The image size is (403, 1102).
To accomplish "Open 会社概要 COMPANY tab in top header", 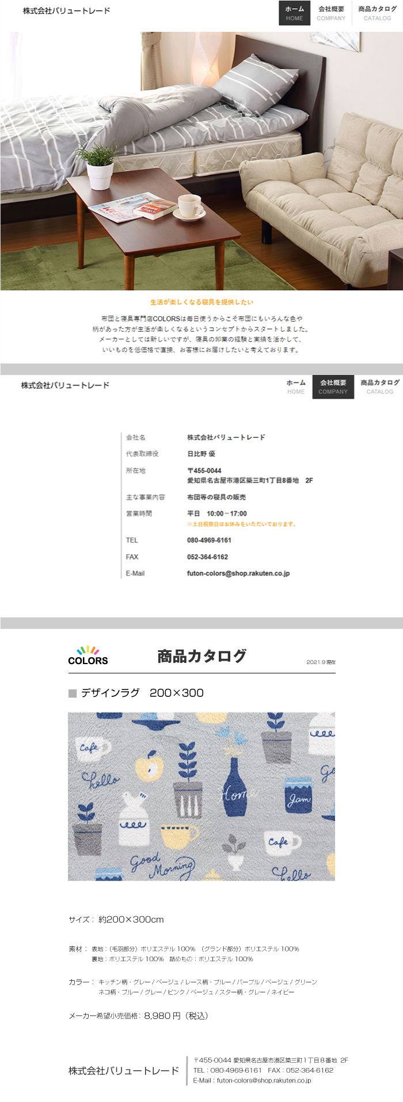I will [331, 13].
